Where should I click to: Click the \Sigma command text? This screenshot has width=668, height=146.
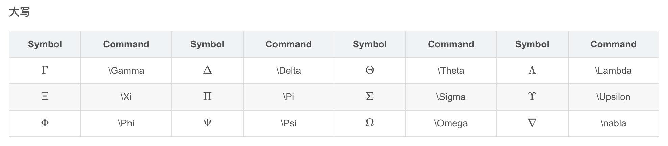tap(451, 97)
